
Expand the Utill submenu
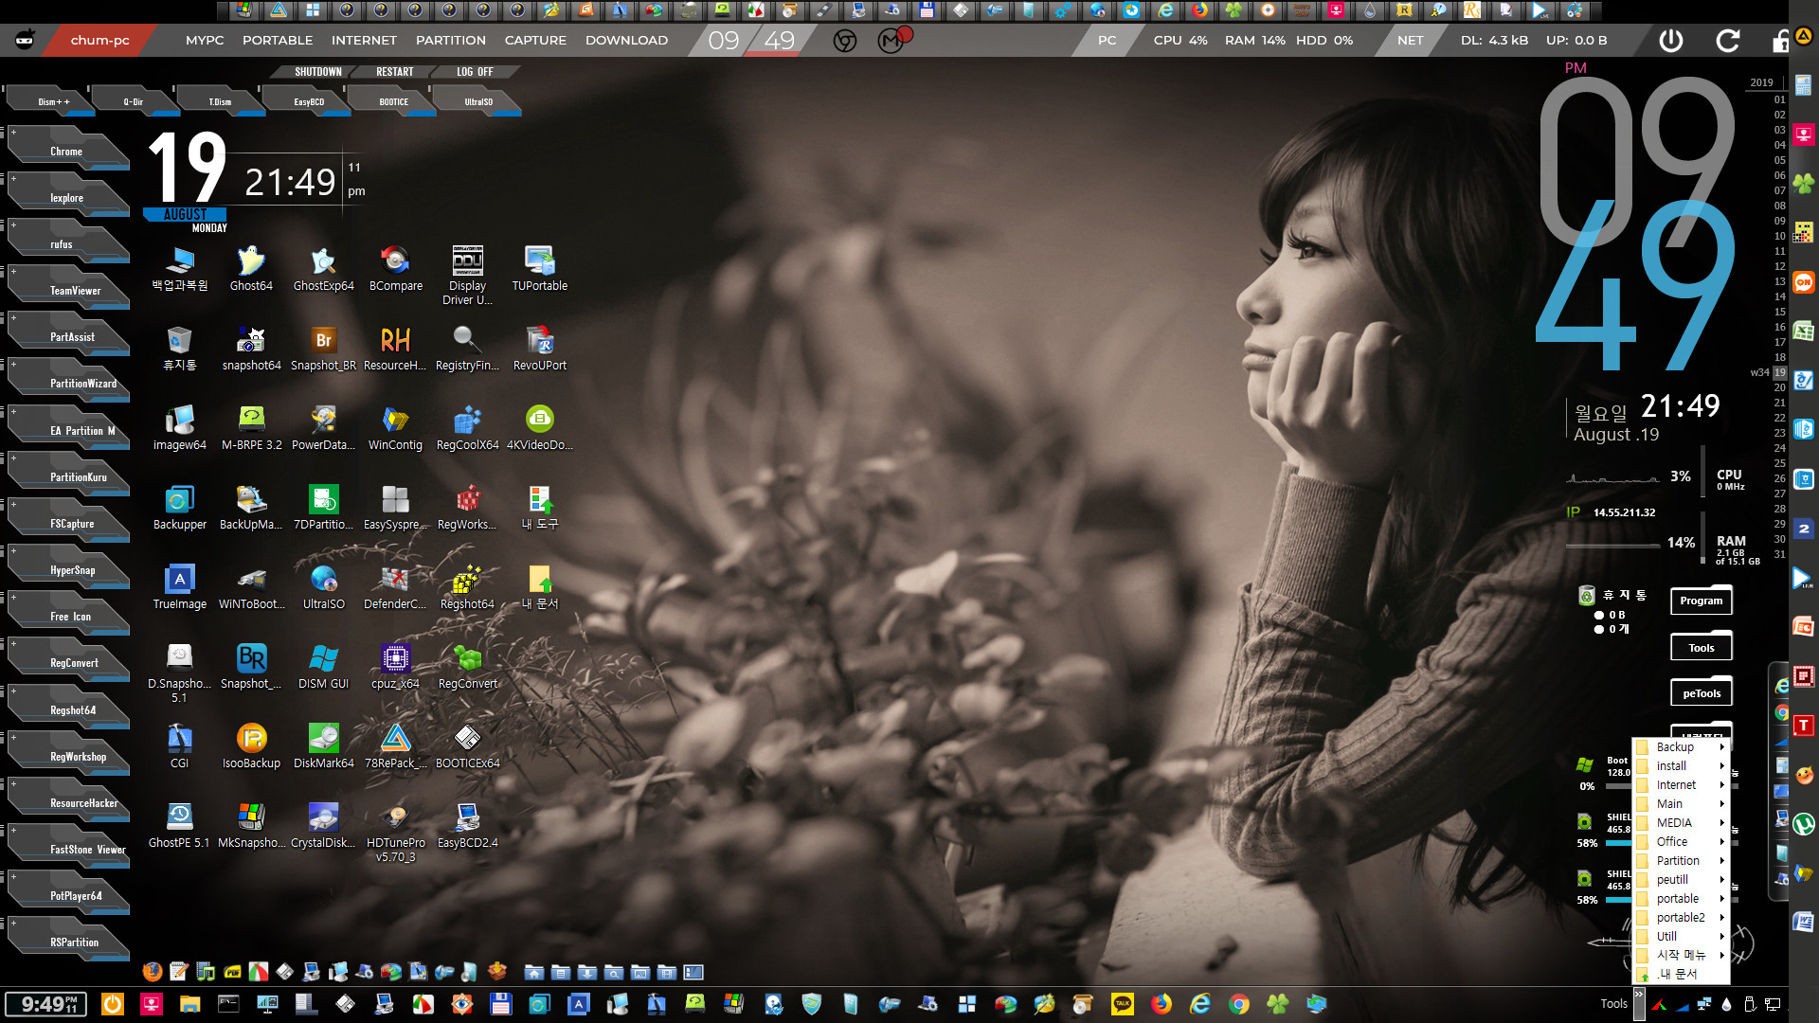point(1681,937)
